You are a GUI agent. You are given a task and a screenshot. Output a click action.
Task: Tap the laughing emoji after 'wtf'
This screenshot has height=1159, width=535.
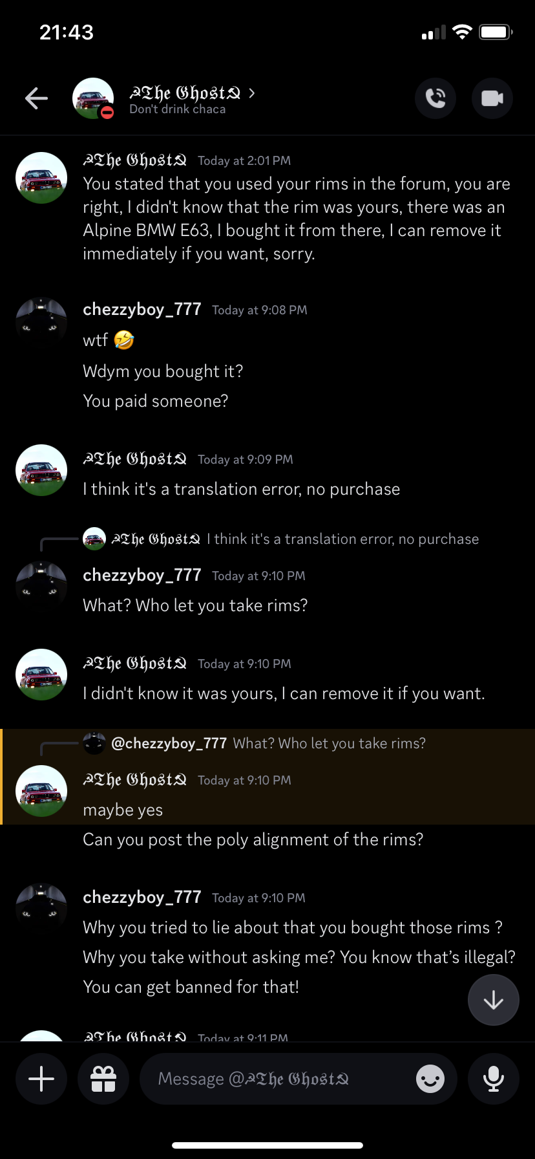[124, 340]
